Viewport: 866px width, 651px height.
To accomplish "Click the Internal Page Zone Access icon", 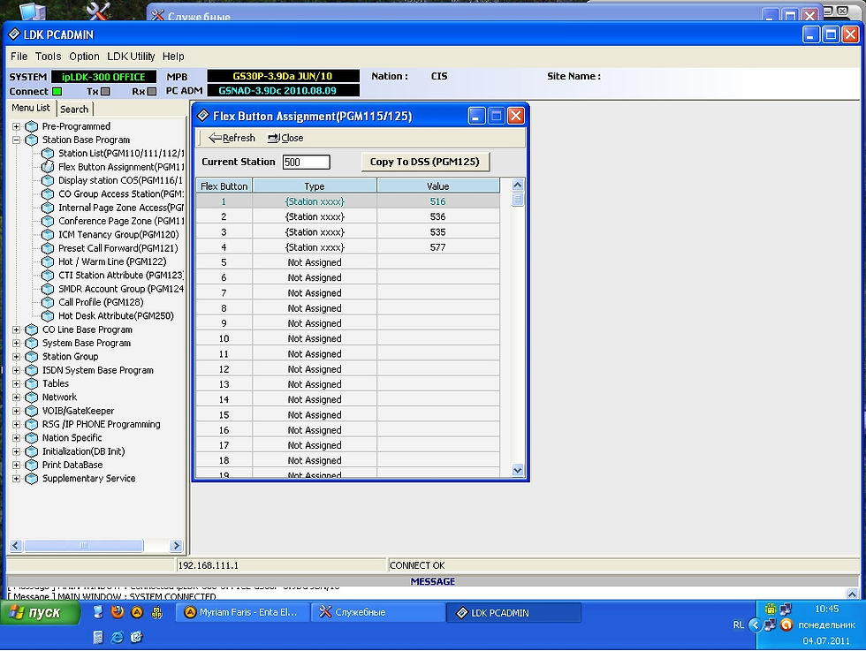I will tap(48, 208).
